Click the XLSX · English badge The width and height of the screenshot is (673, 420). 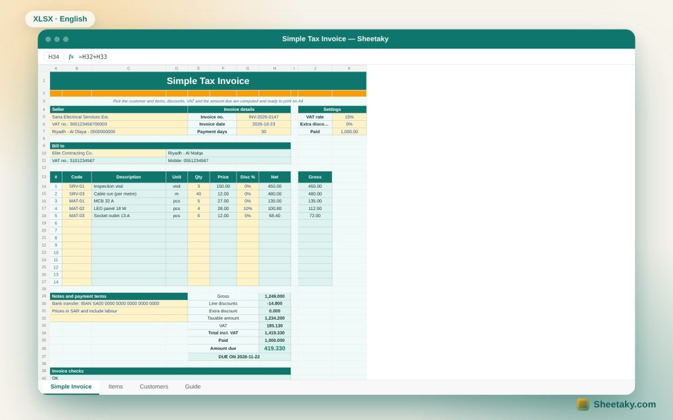[x=60, y=19]
